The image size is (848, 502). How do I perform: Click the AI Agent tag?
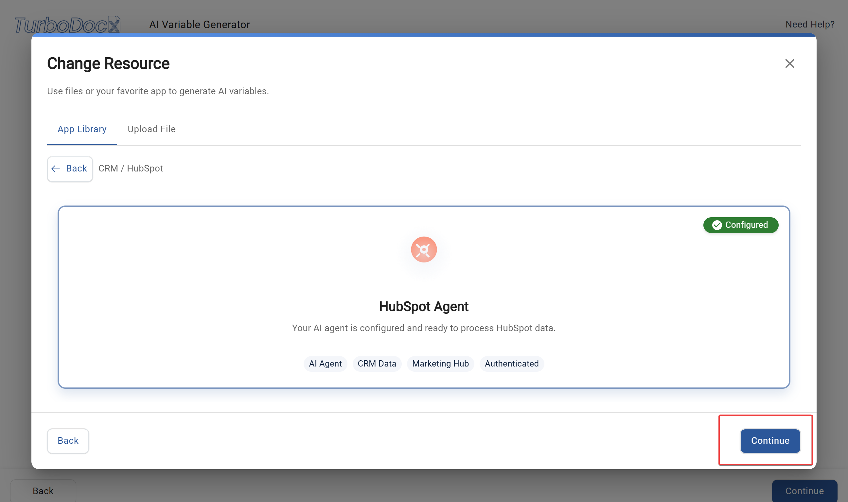(325, 364)
